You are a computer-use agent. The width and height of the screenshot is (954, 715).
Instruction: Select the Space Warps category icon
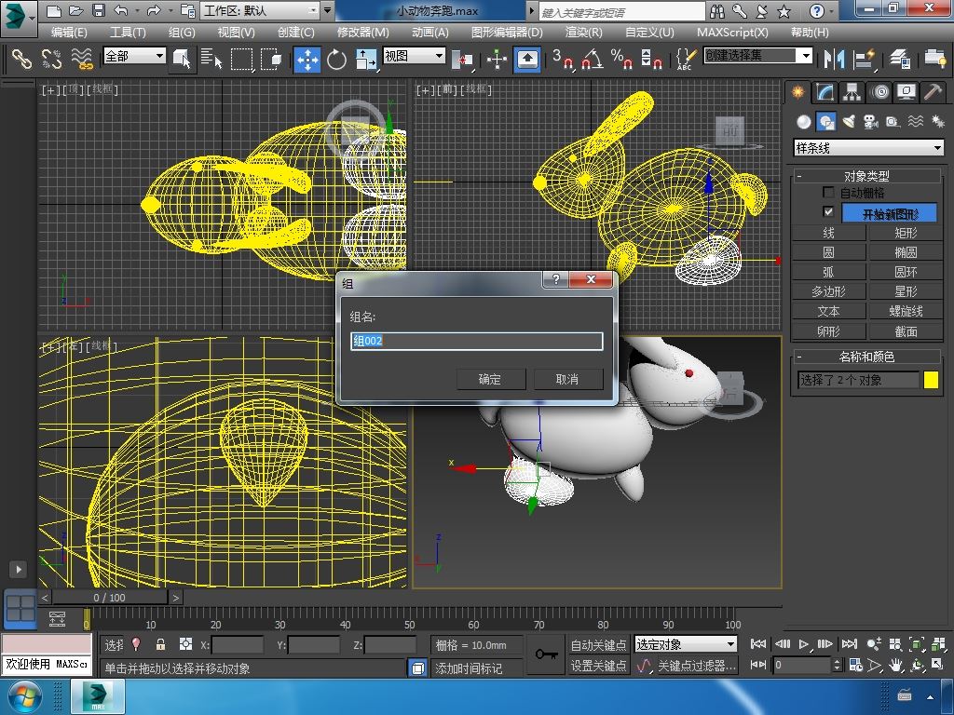(x=915, y=122)
